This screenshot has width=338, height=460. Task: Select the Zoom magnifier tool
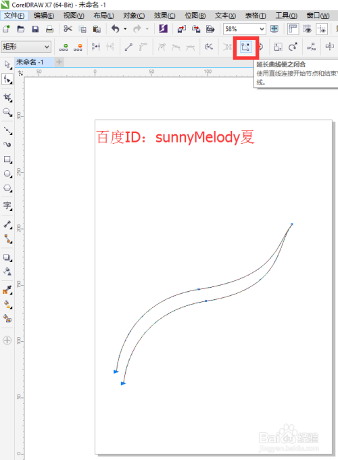(x=7, y=112)
